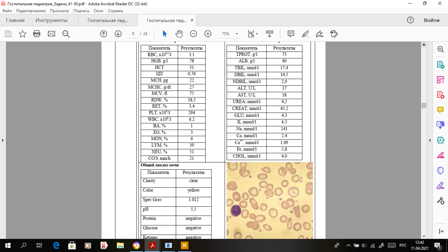Open Create PDF tool in sidebar
This screenshot has width=448, height=252.
(440, 95)
